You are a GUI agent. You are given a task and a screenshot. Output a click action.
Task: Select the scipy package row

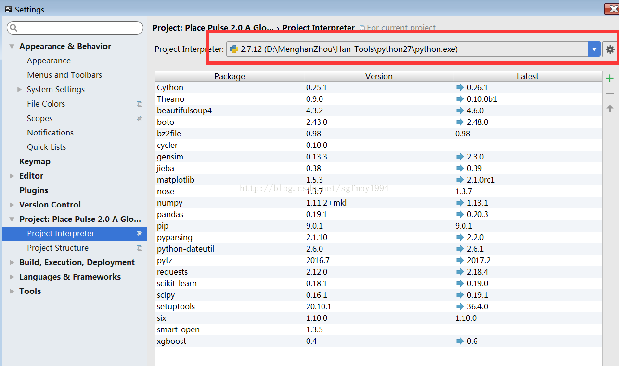(x=378, y=295)
